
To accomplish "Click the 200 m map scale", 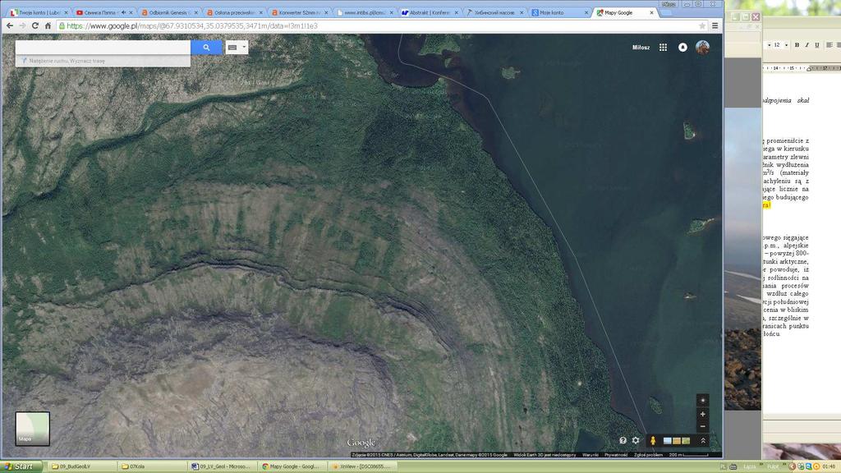I will pyautogui.click(x=688, y=455).
